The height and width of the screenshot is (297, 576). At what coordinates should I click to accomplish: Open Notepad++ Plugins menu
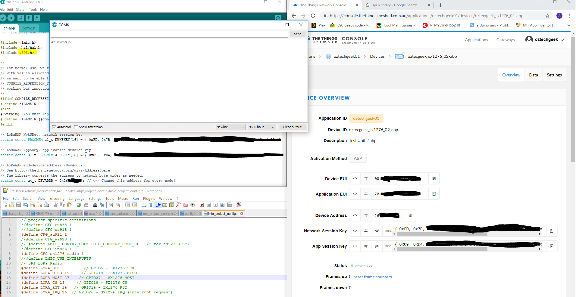click(x=149, y=199)
